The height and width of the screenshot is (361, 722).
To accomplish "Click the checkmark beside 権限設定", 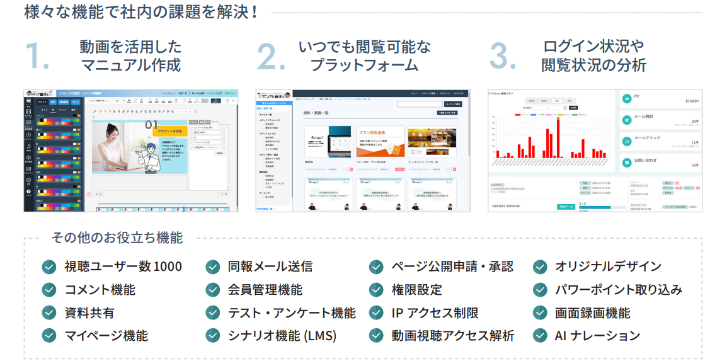I will (376, 290).
